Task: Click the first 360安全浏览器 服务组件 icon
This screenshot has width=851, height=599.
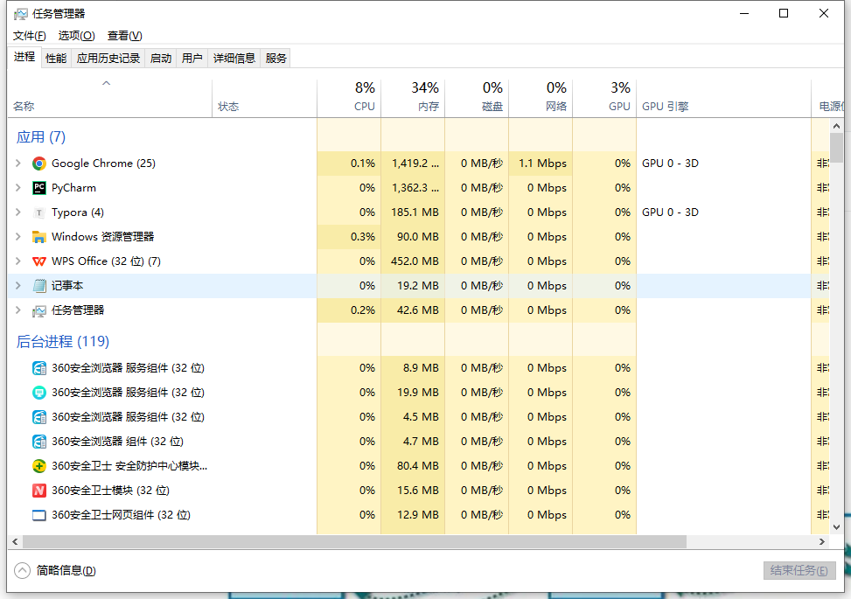Action: [38, 367]
